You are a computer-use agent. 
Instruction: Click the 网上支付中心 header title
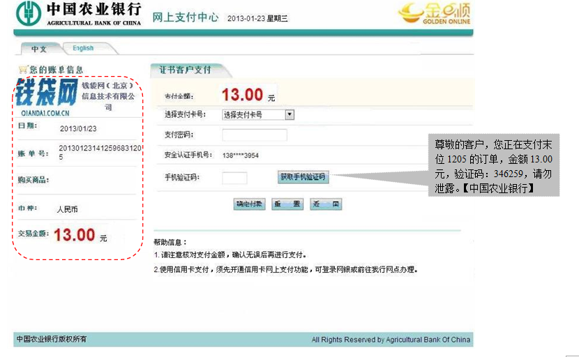click(x=186, y=17)
